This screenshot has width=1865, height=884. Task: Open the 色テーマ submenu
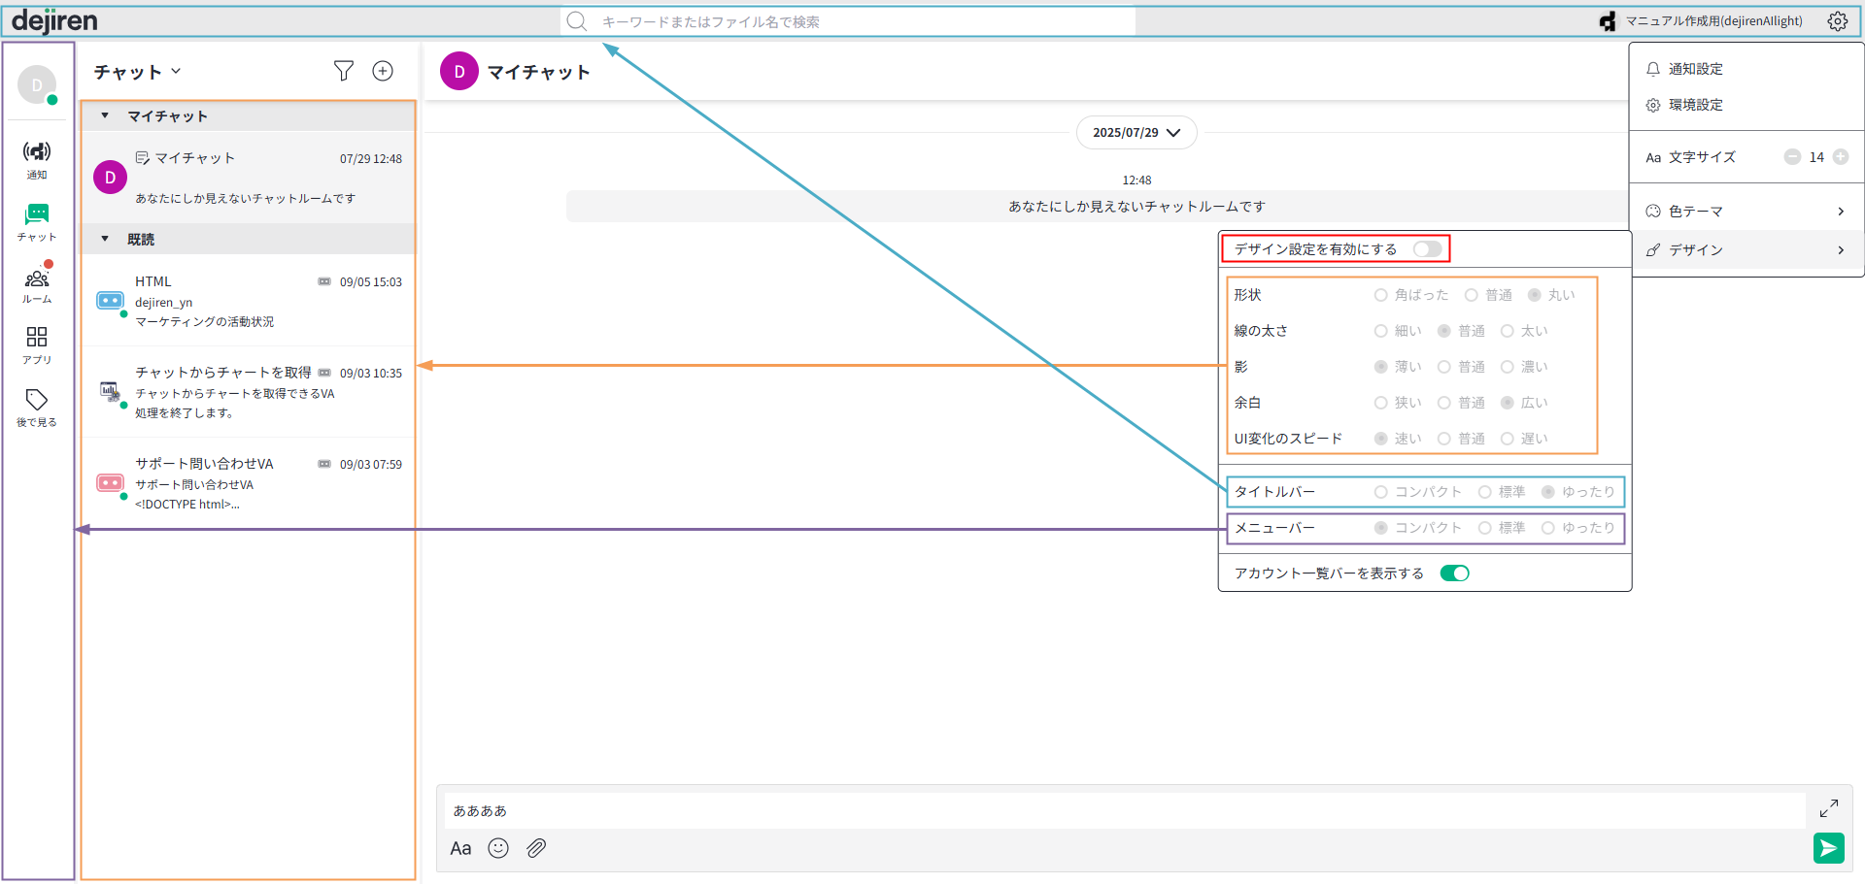coord(1746,212)
